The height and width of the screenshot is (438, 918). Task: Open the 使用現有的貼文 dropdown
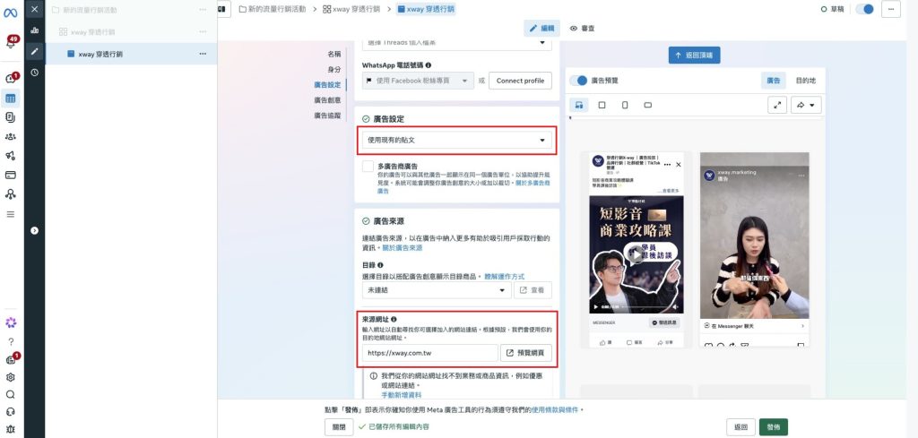456,141
